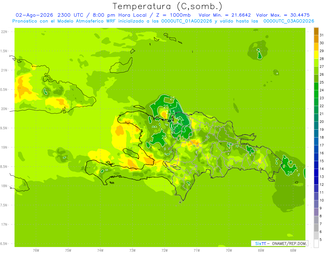329x254 pixels.
Task: Click the valid-until time "0000UTC_03AGO2026"
Action: coord(288,21)
